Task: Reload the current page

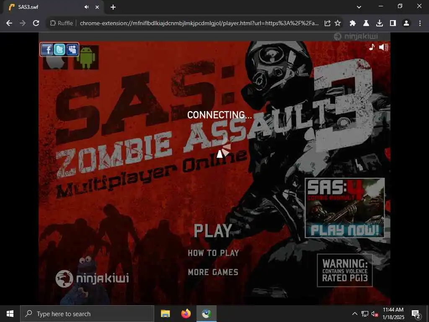Action: (36, 23)
